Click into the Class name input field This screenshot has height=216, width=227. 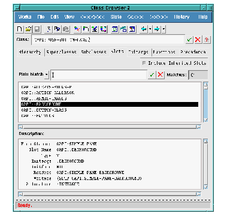[108, 40]
